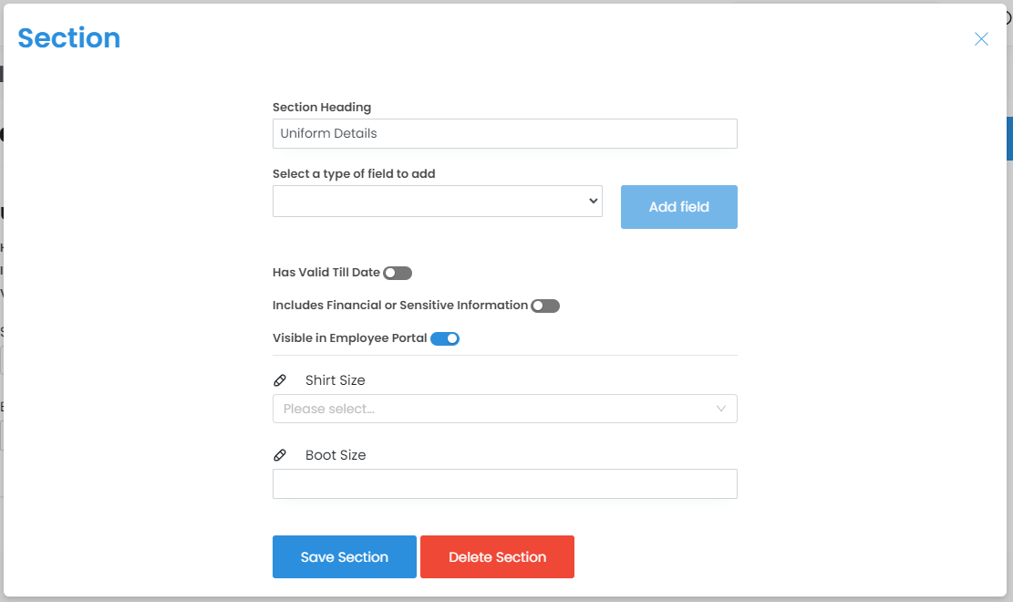Click the blue 'Section' dialog title
Screen dimensions: 1013x602
click(69, 38)
